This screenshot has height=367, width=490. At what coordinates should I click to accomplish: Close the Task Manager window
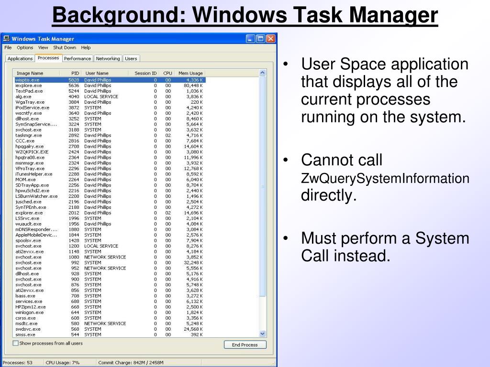(271, 39)
